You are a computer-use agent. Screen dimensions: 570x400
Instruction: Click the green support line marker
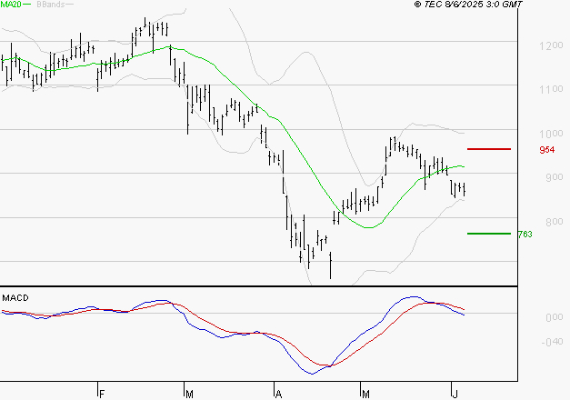(489, 234)
